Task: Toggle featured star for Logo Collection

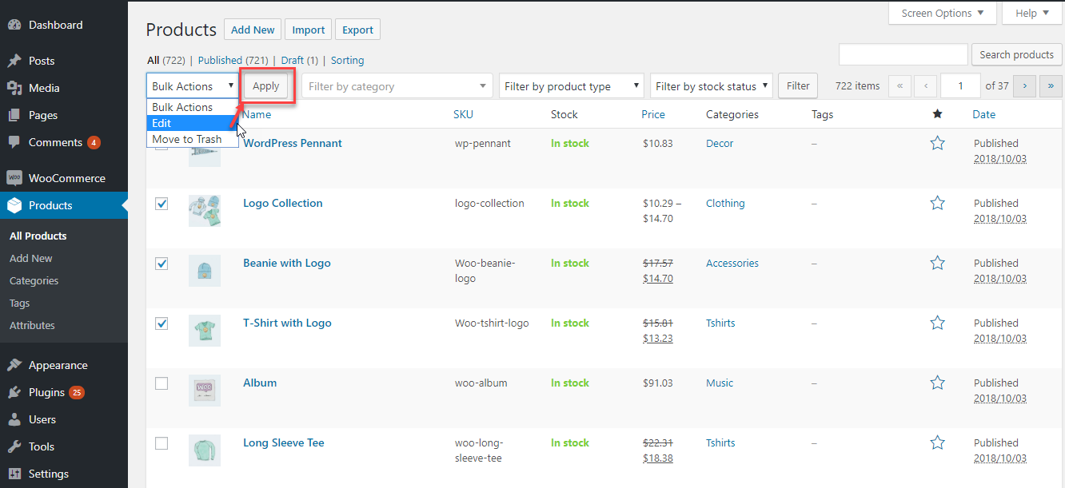Action: click(938, 203)
